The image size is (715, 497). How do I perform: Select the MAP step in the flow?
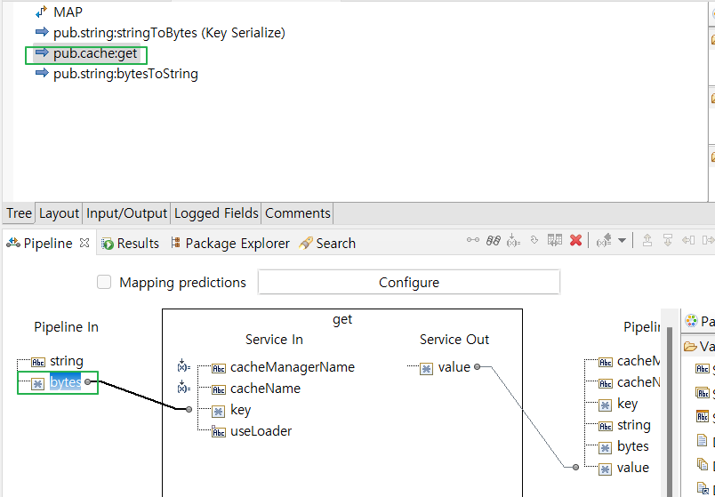(x=68, y=12)
